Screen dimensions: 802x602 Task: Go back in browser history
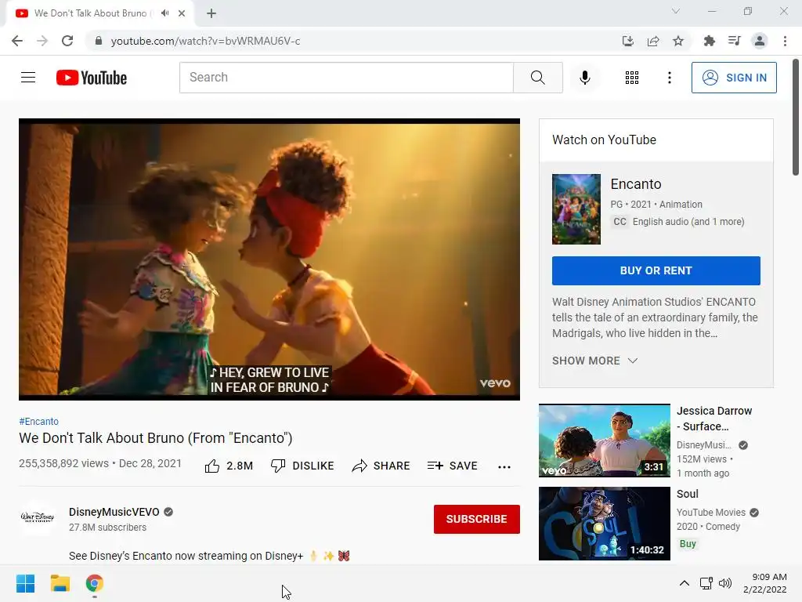coord(17,41)
